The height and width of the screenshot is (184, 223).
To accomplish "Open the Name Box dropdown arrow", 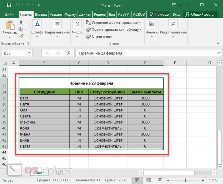I will pos(29,53).
